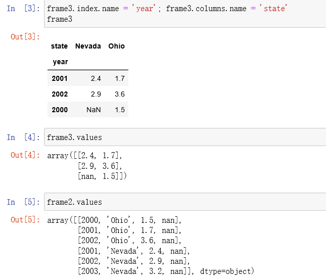
Task: Click the 3.6 cell in row 2002
Action: (x=120, y=94)
